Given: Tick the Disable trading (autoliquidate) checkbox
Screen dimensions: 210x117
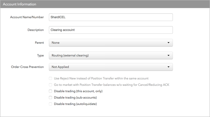Looking at the screenshot, I should tap(50, 104).
